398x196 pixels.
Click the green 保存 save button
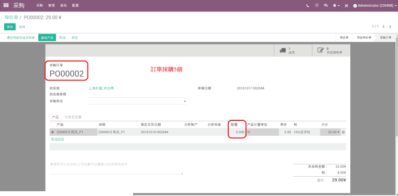[10, 27]
